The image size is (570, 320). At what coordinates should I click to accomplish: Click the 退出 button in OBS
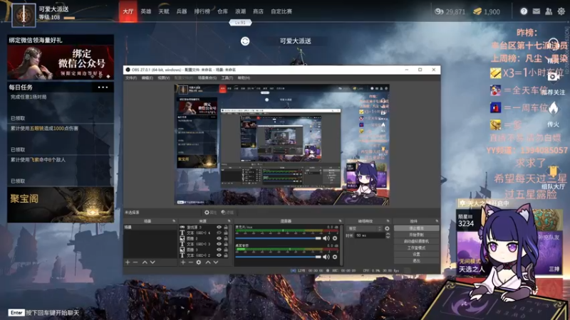point(416,261)
